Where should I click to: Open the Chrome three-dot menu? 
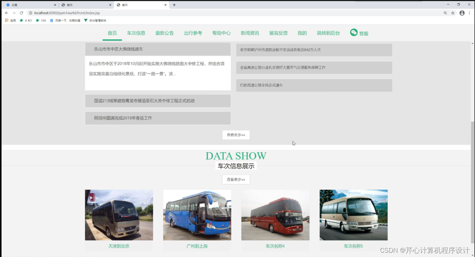coord(470,13)
